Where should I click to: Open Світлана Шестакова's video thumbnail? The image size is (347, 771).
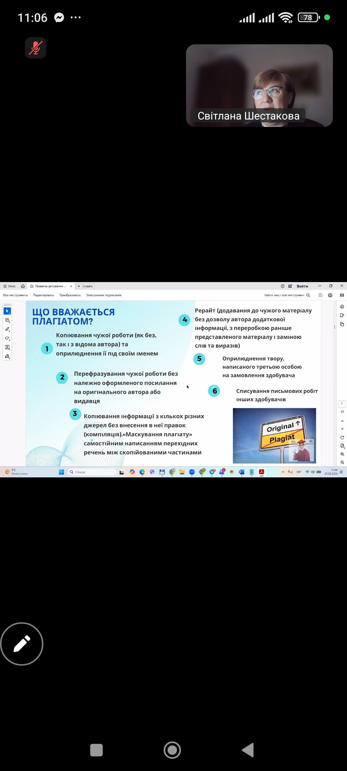tap(259, 85)
